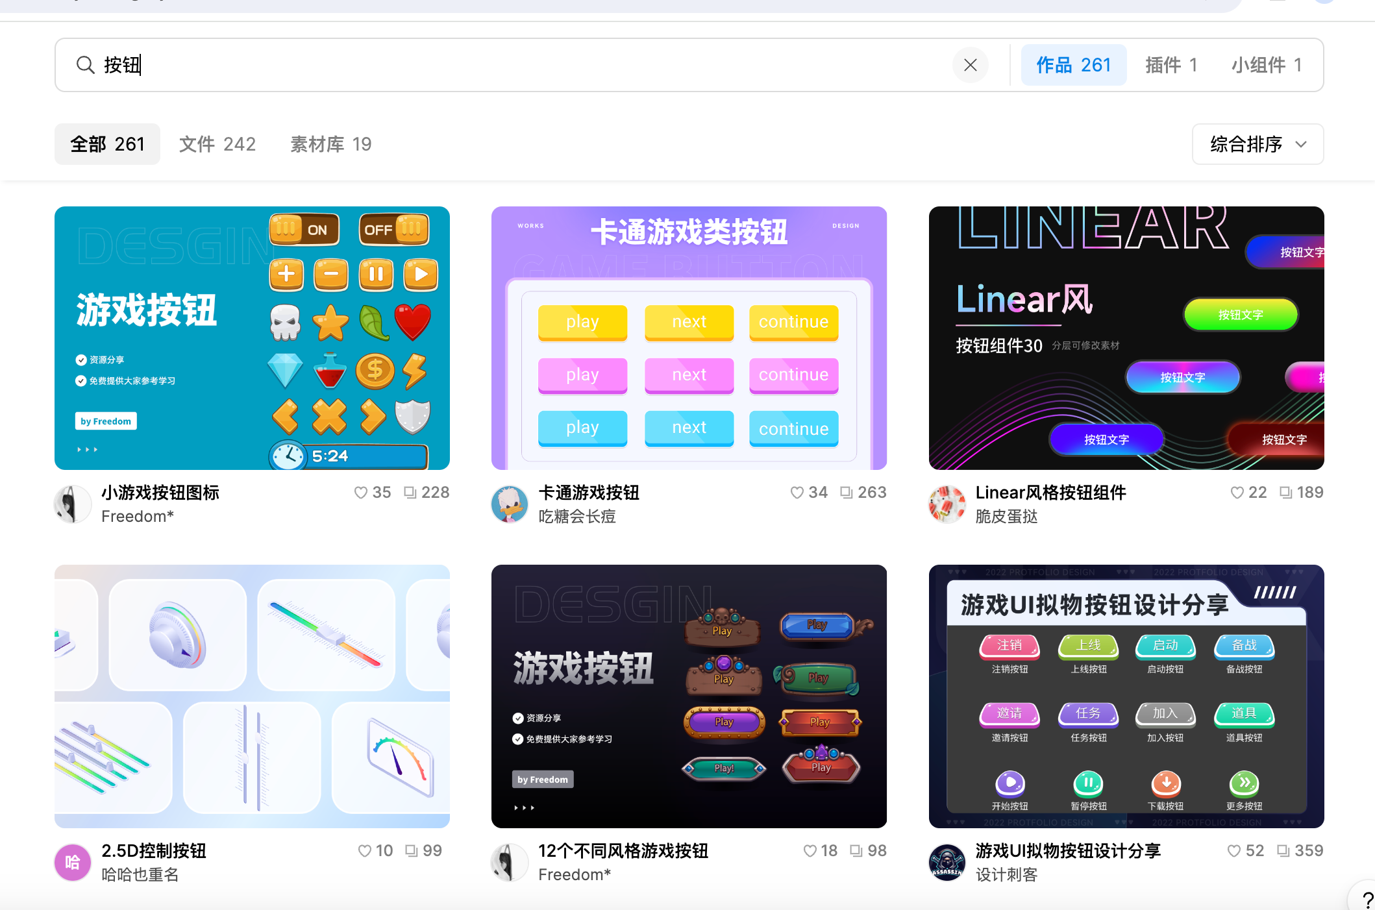Click Freedom* avatar under 12个不同风格游戏按钮
1375x910 pixels.
pyautogui.click(x=510, y=863)
